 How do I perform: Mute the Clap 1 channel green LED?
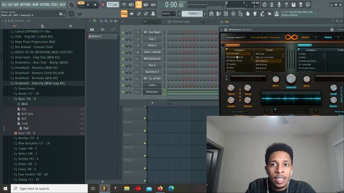coord(123,39)
